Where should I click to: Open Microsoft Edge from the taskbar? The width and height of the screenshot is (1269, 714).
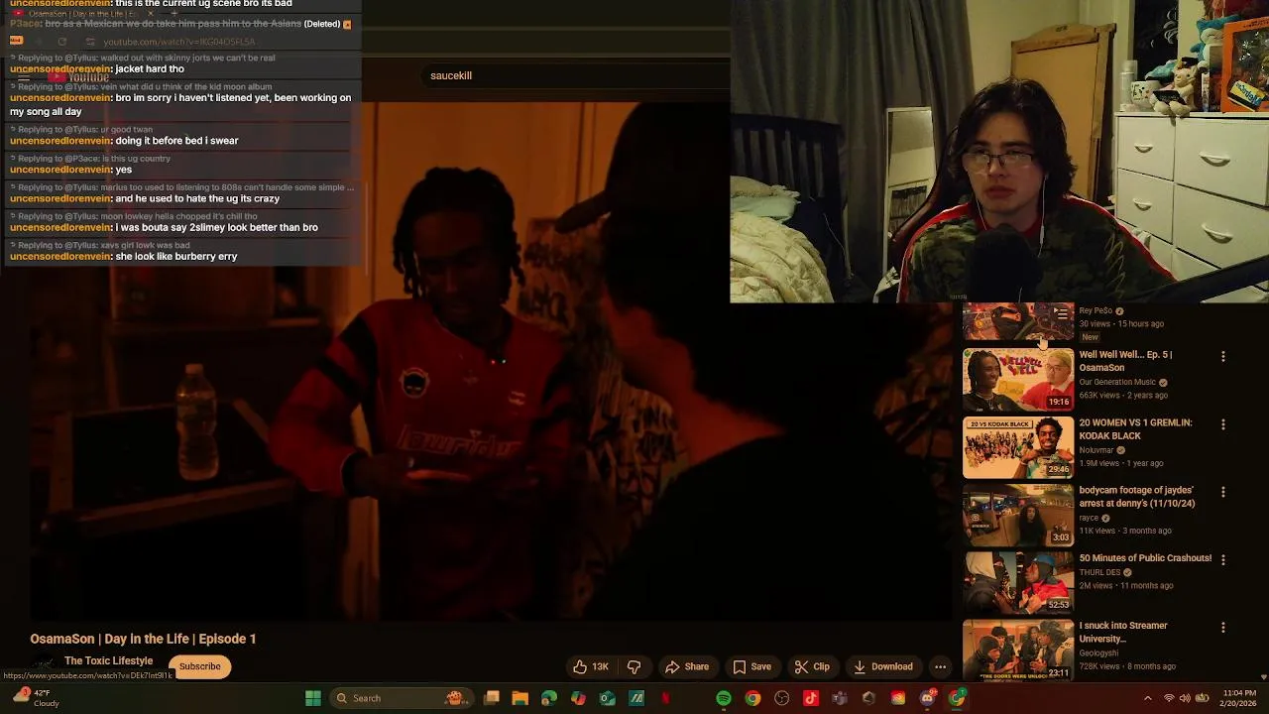[549, 698]
